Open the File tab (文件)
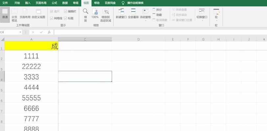The height and width of the screenshot is (131, 267). click(5, 3)
